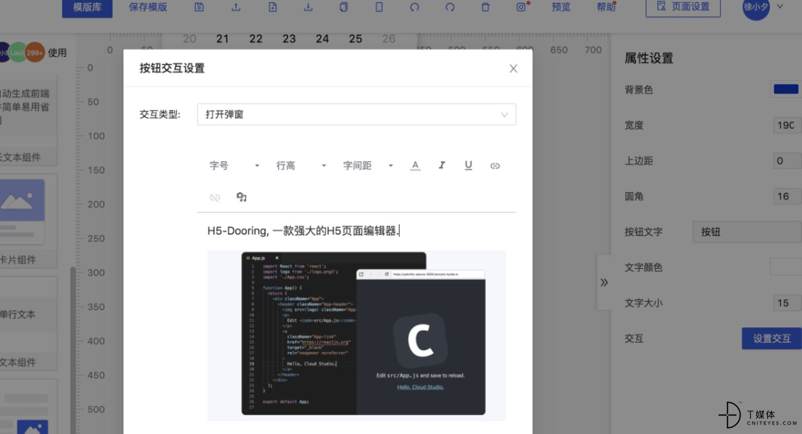Click the trash can delete icon
802x434 pixels.
coord(486,7)
